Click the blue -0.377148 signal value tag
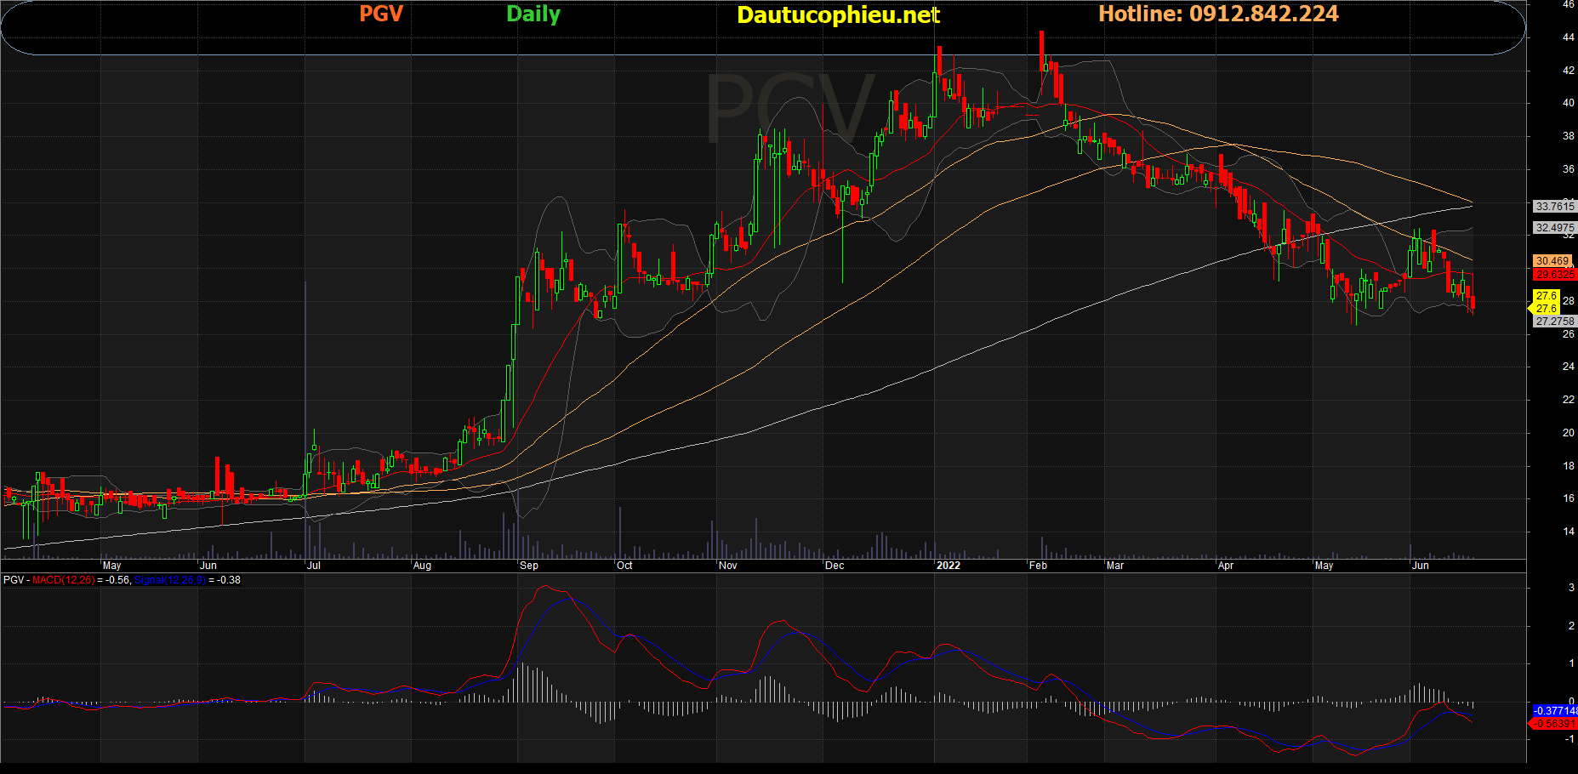The width and height of the screenshot is (1578, 774). [1554, 711]
